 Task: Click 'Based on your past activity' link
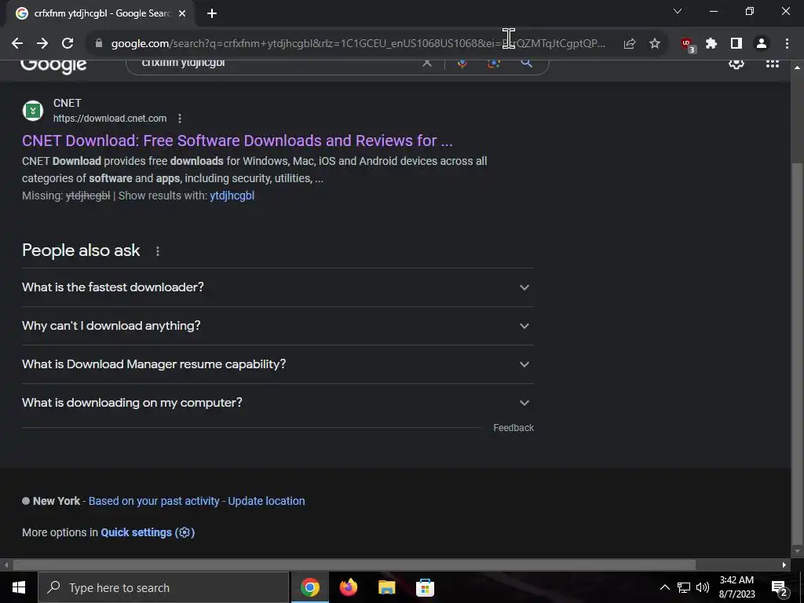pos(154,501)
